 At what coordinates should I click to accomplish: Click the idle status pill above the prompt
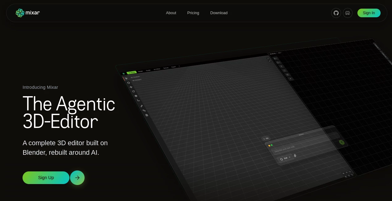click(266, 138)
